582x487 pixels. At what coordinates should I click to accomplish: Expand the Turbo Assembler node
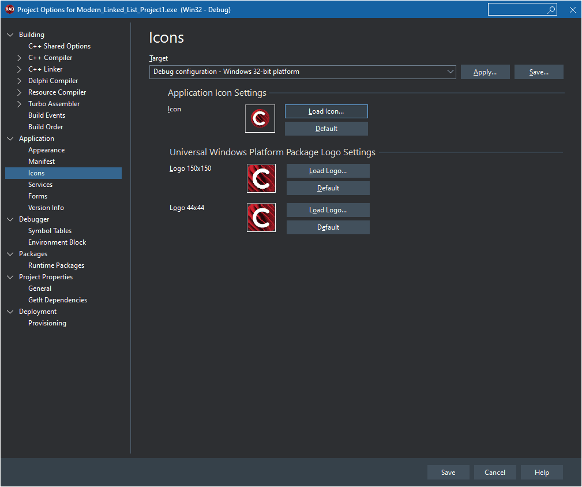point(19,104)
